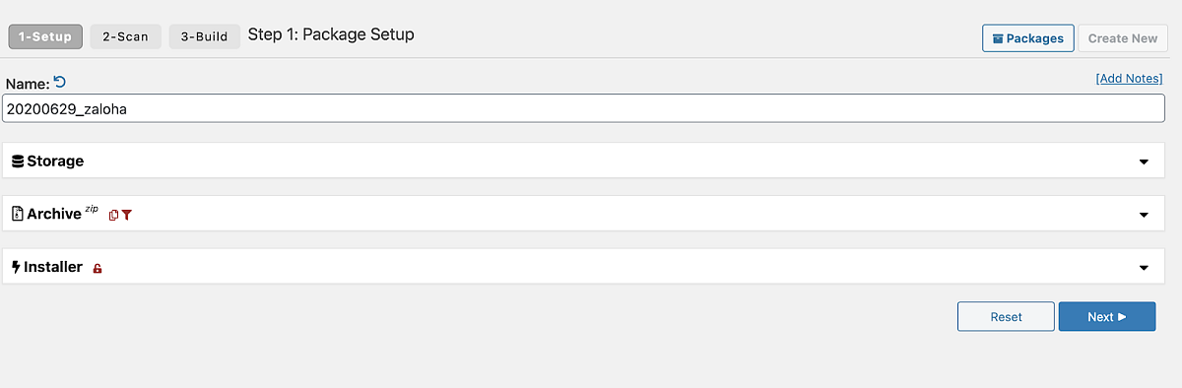1182x388 pixels.
Task: Click the Storage database stack icon
Action: pos(18,161)
